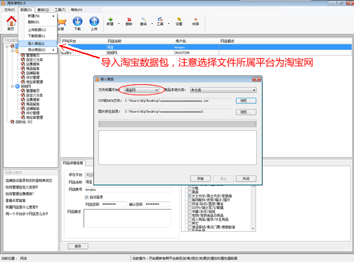Click the 关闭 button in import dialog
The image size is (354, 262).
pyautogui.click(x=246, y=179)
